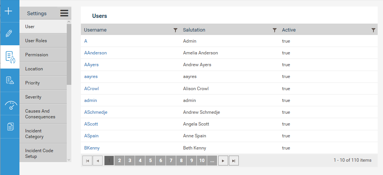This screenshot has height=175, width=383.
Task: Open the Permission settings item
Action: pos(43,55)
